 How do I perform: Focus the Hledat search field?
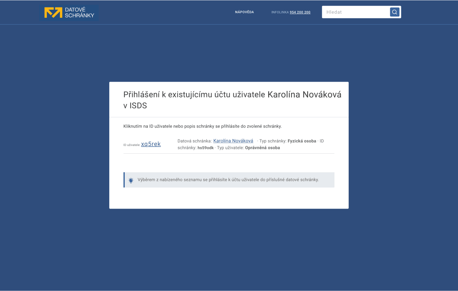(355, 12)
